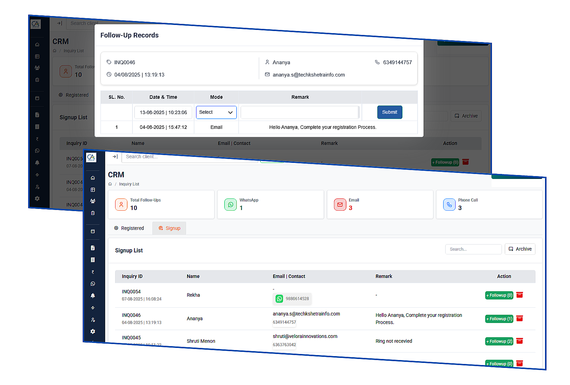The width and height of the screenshot is (570, 385).
Task: Click shruti@velorainnovations.com email
Action: 305,336
